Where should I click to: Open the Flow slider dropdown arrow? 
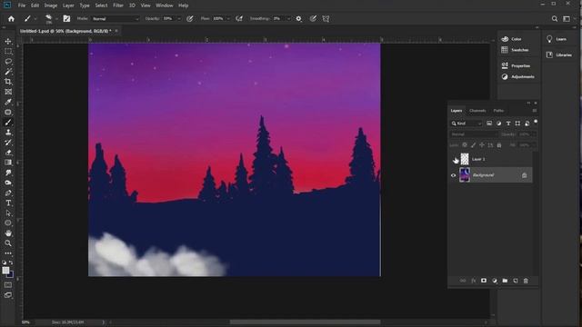tap(228, 18)
